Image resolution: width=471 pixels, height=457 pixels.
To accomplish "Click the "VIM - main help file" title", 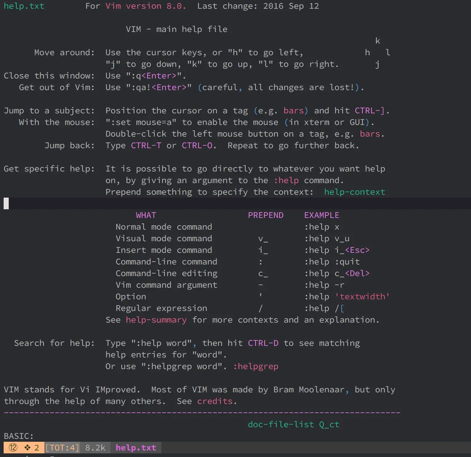I will coord(177,29).
